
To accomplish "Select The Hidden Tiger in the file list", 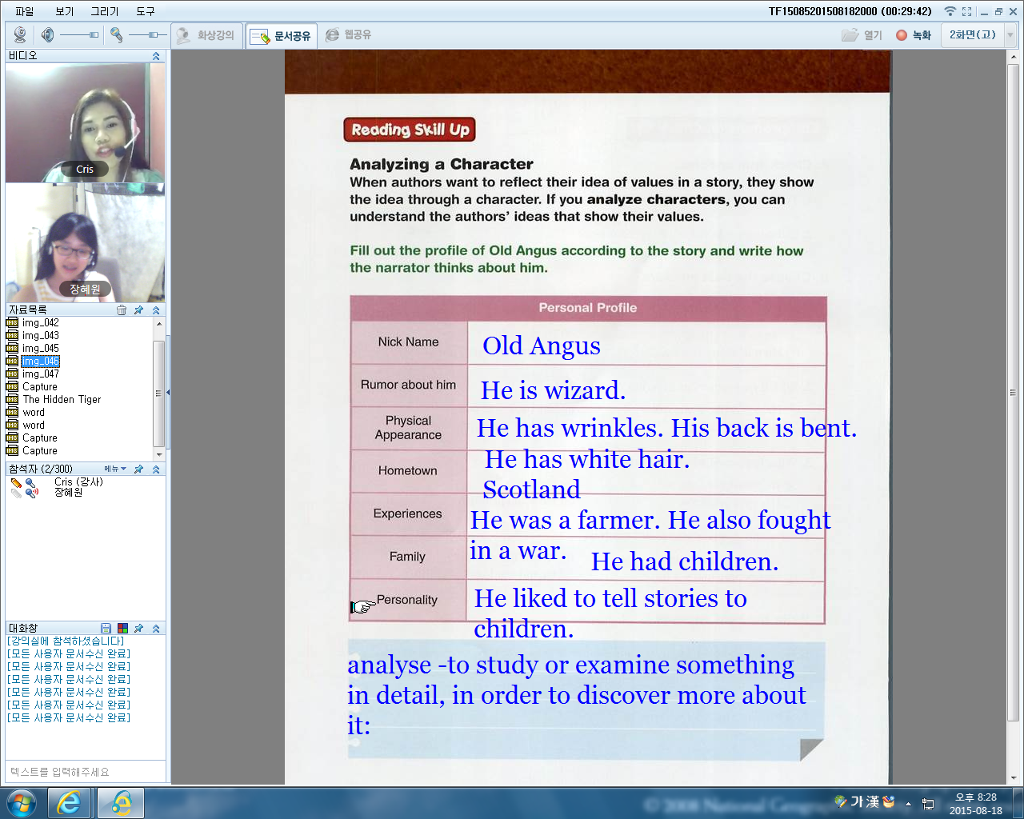I will [62, 400].
